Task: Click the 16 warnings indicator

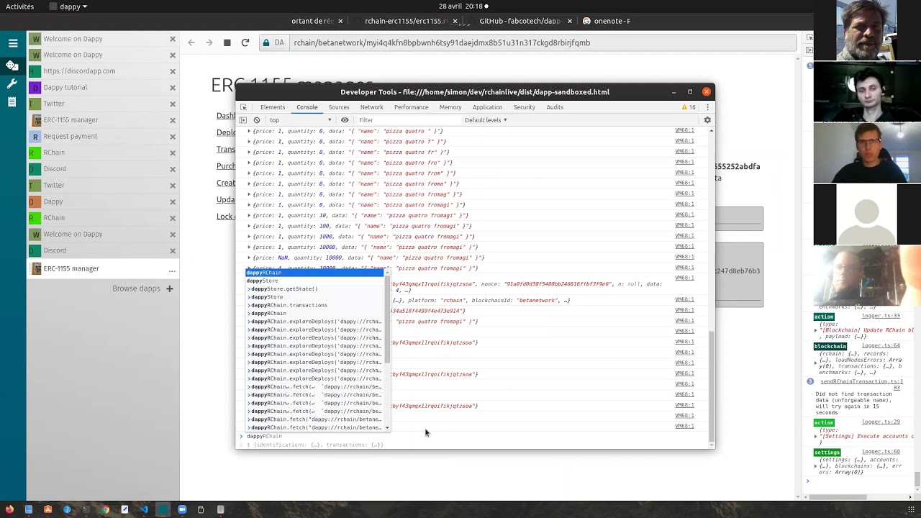Action: 689,107
